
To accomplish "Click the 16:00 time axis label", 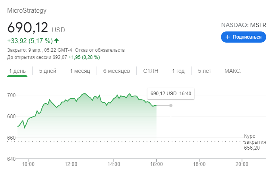I will [157, 164].
